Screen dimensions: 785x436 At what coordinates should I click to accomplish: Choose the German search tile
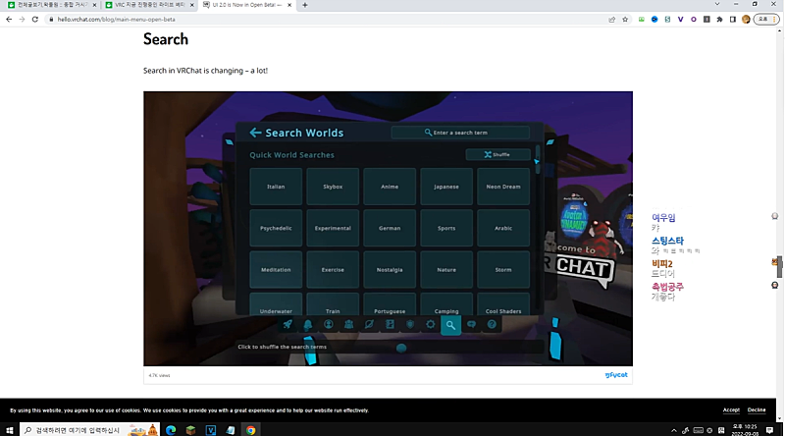pyautogui.click(x=390, y=228)
